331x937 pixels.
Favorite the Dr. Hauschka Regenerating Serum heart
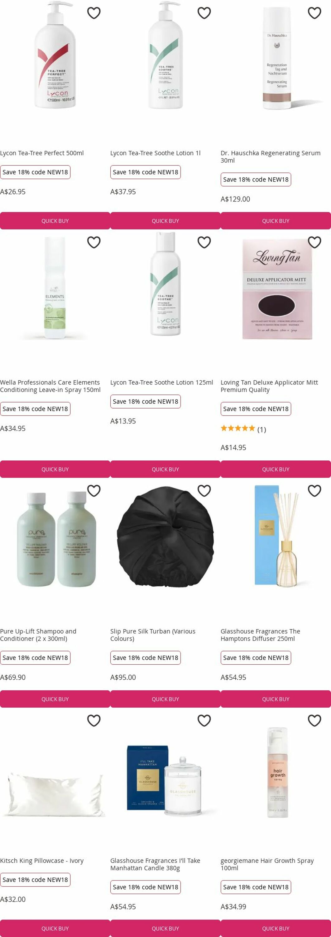click(314, 13)
